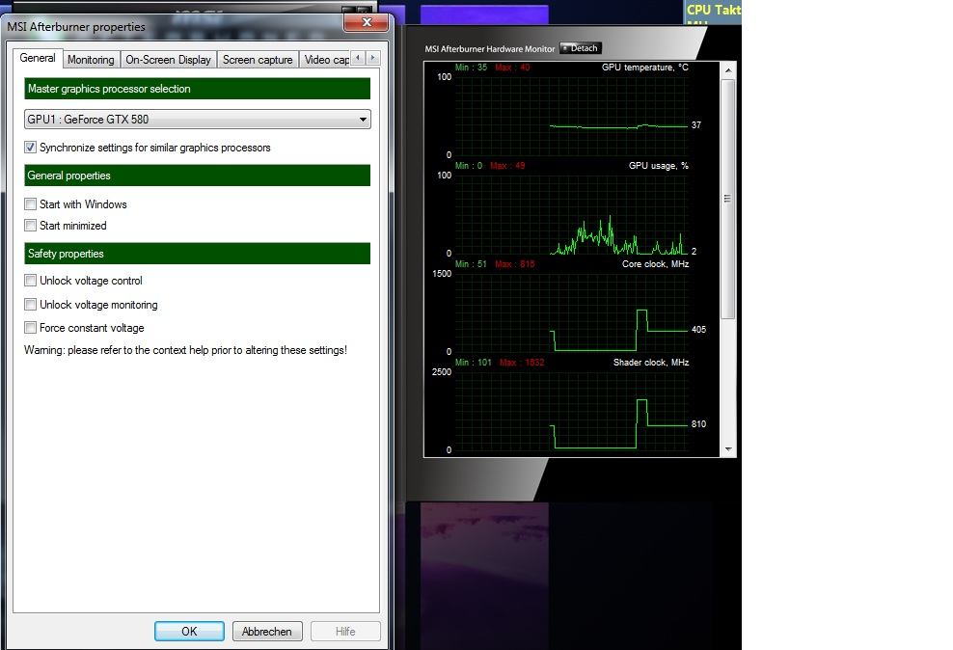Click the CPU Takt label
Viewport: 953px width, 650px height.
[x=714, y=10]
